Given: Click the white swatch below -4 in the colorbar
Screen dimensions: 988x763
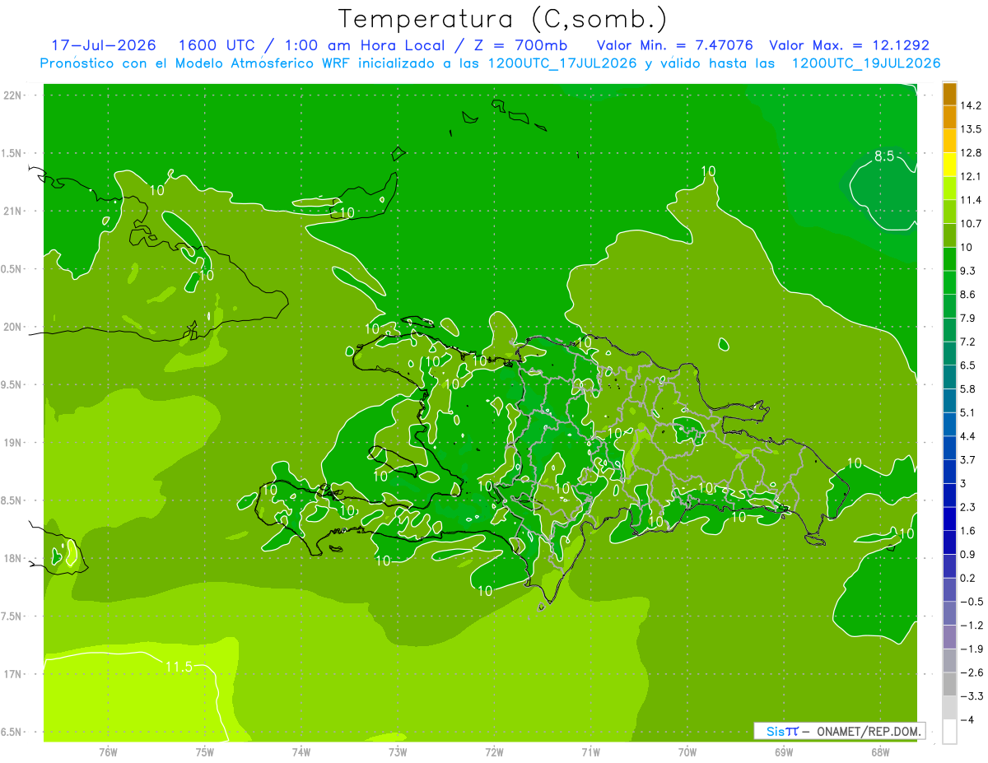Looking at the screenshot, I should [949, 732].
